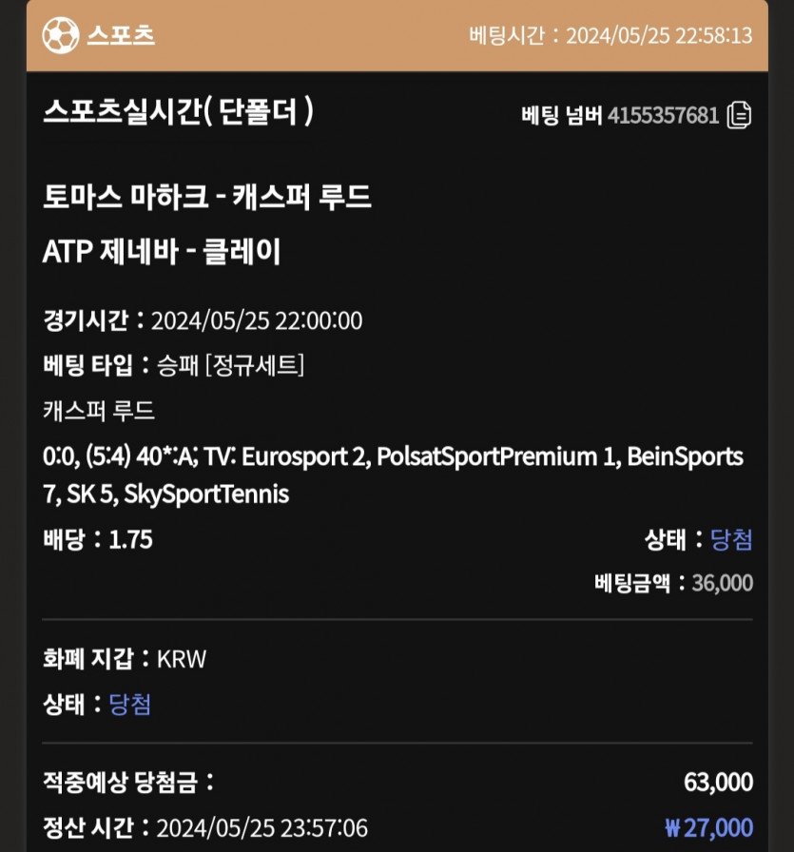794x852 pixels.
Task: Click the KRW wallet currency
Action: (x=181, y=659)
